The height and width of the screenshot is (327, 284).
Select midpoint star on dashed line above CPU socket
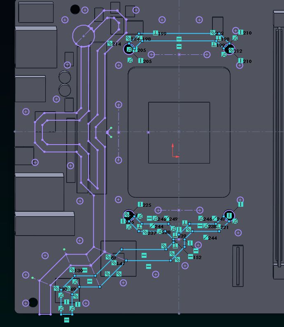[179, 55]
